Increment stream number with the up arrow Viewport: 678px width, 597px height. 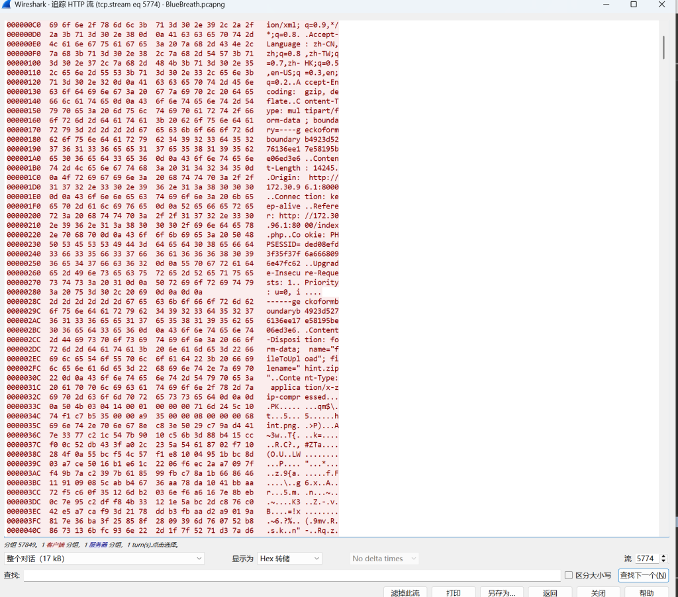(x=663, y=556)
